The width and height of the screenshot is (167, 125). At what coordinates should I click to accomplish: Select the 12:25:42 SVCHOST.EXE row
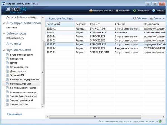105,29
